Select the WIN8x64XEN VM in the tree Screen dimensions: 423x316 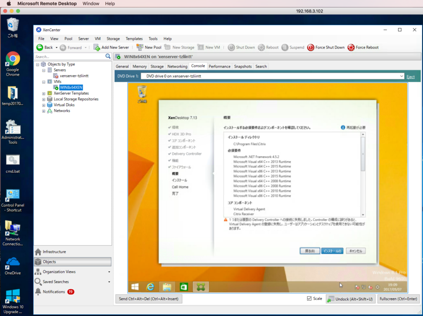[71, 88]
